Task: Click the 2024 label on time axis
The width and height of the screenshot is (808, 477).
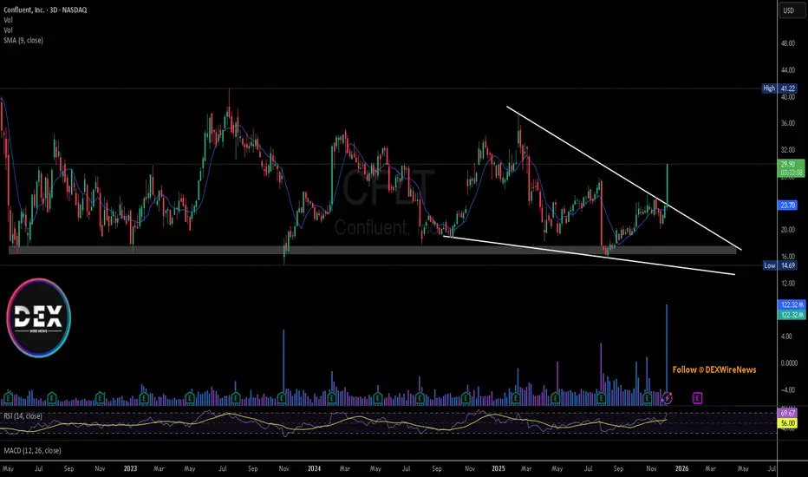Action: pos(314,468)
